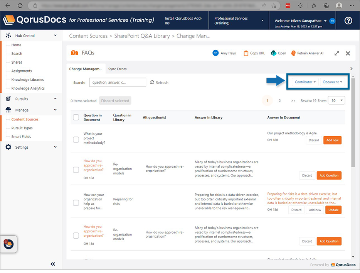Open the Welcome Niven Ganapathee user menu
This screenshot has width=360, height=273.
[301, 21]
